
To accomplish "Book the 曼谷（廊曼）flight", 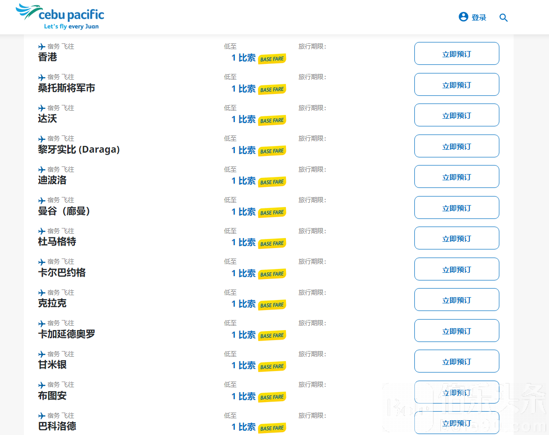I will point(456,208).
